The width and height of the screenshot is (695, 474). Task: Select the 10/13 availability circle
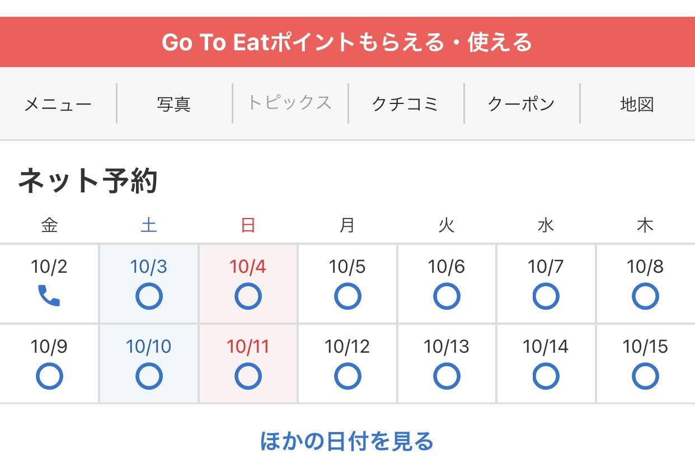[447, 376]
